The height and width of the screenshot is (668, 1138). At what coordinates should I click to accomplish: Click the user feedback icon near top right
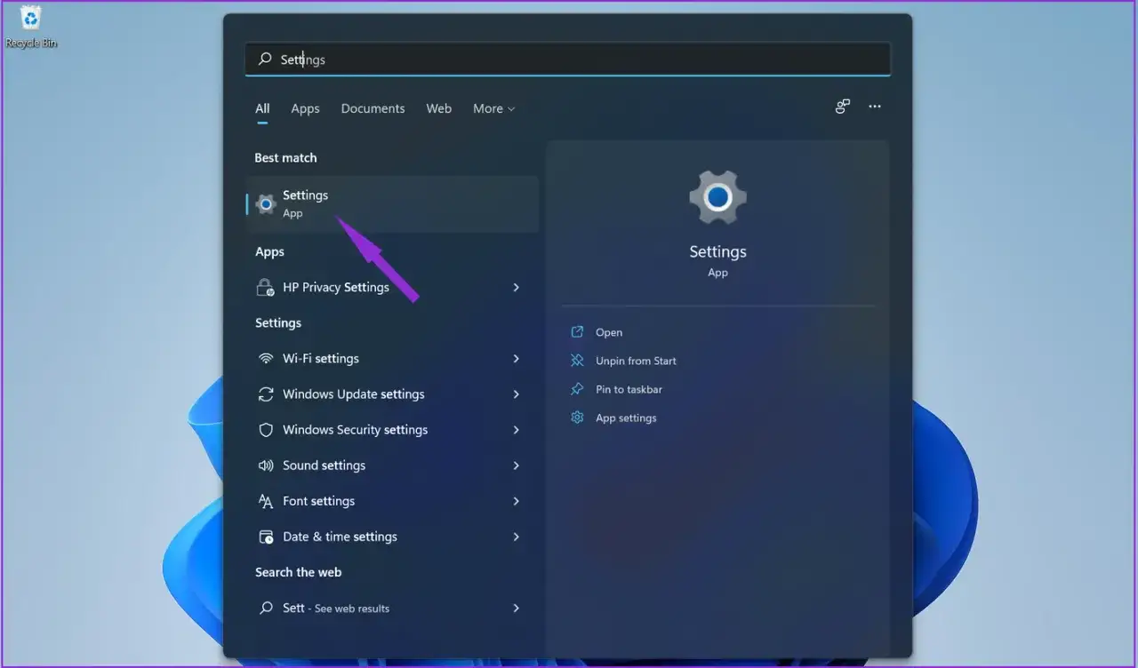click(842, 107)
